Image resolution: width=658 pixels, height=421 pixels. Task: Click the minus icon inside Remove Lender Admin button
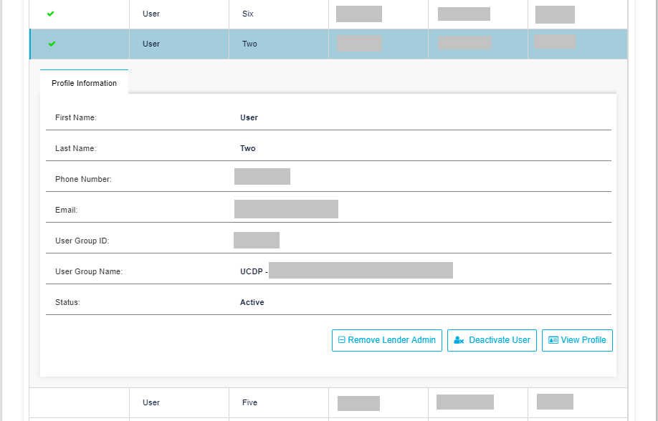tap(340, 340)
